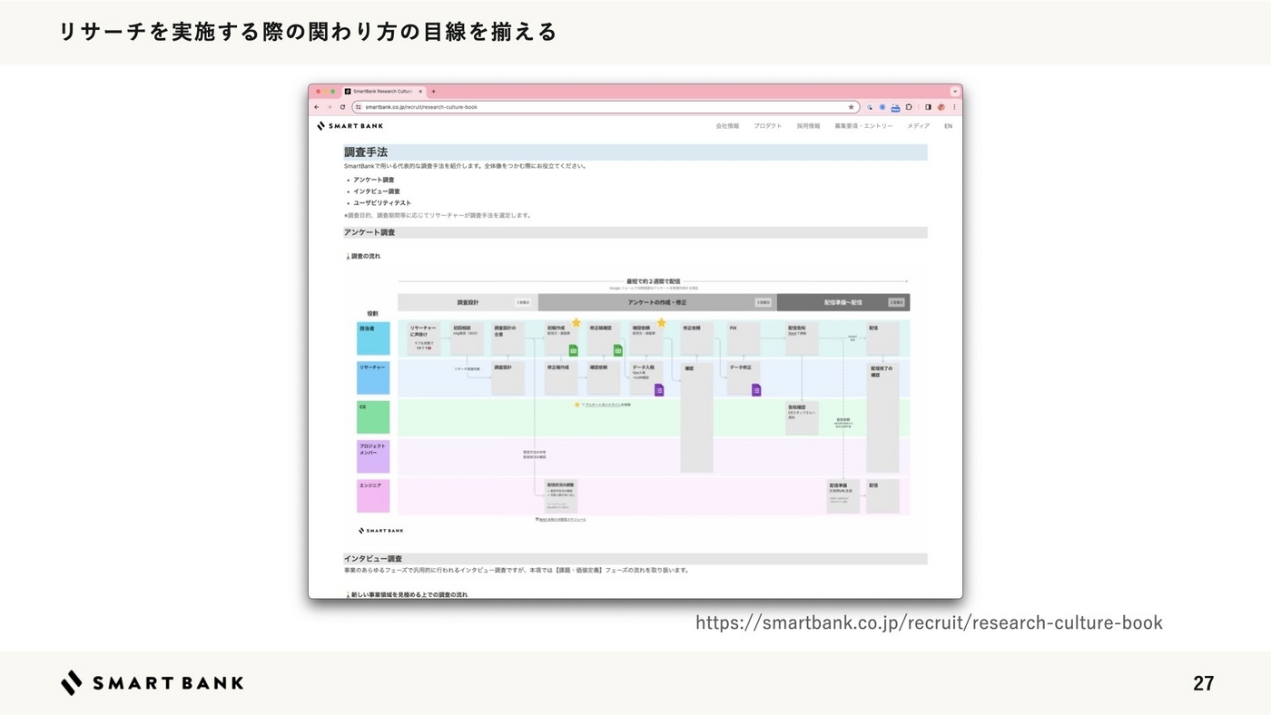Open the extension showing a New badge

tap(895, 107)
